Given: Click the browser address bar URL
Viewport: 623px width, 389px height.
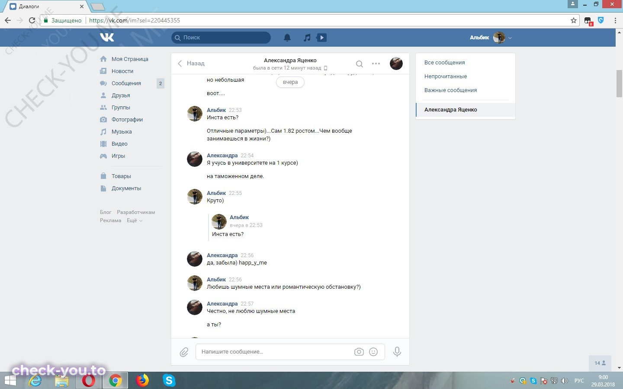Looking at the screenshot, I should (135, 20).
